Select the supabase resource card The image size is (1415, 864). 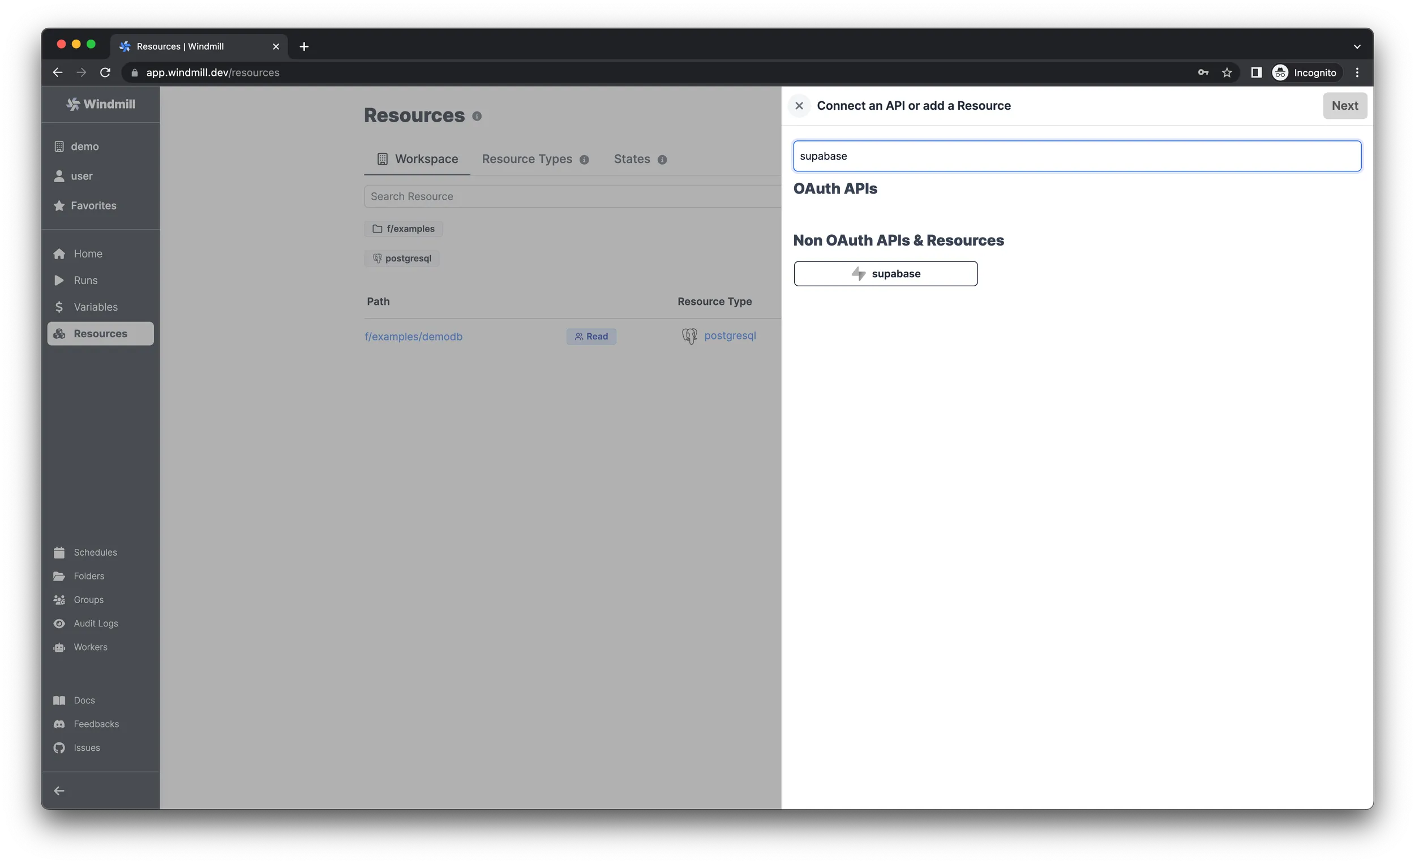(885, 273)
